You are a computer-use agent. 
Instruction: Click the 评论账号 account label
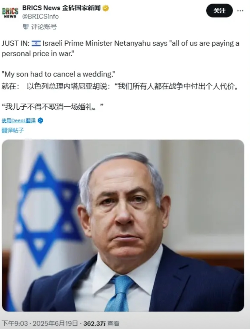pyautogui.click(x=44, y=27)
